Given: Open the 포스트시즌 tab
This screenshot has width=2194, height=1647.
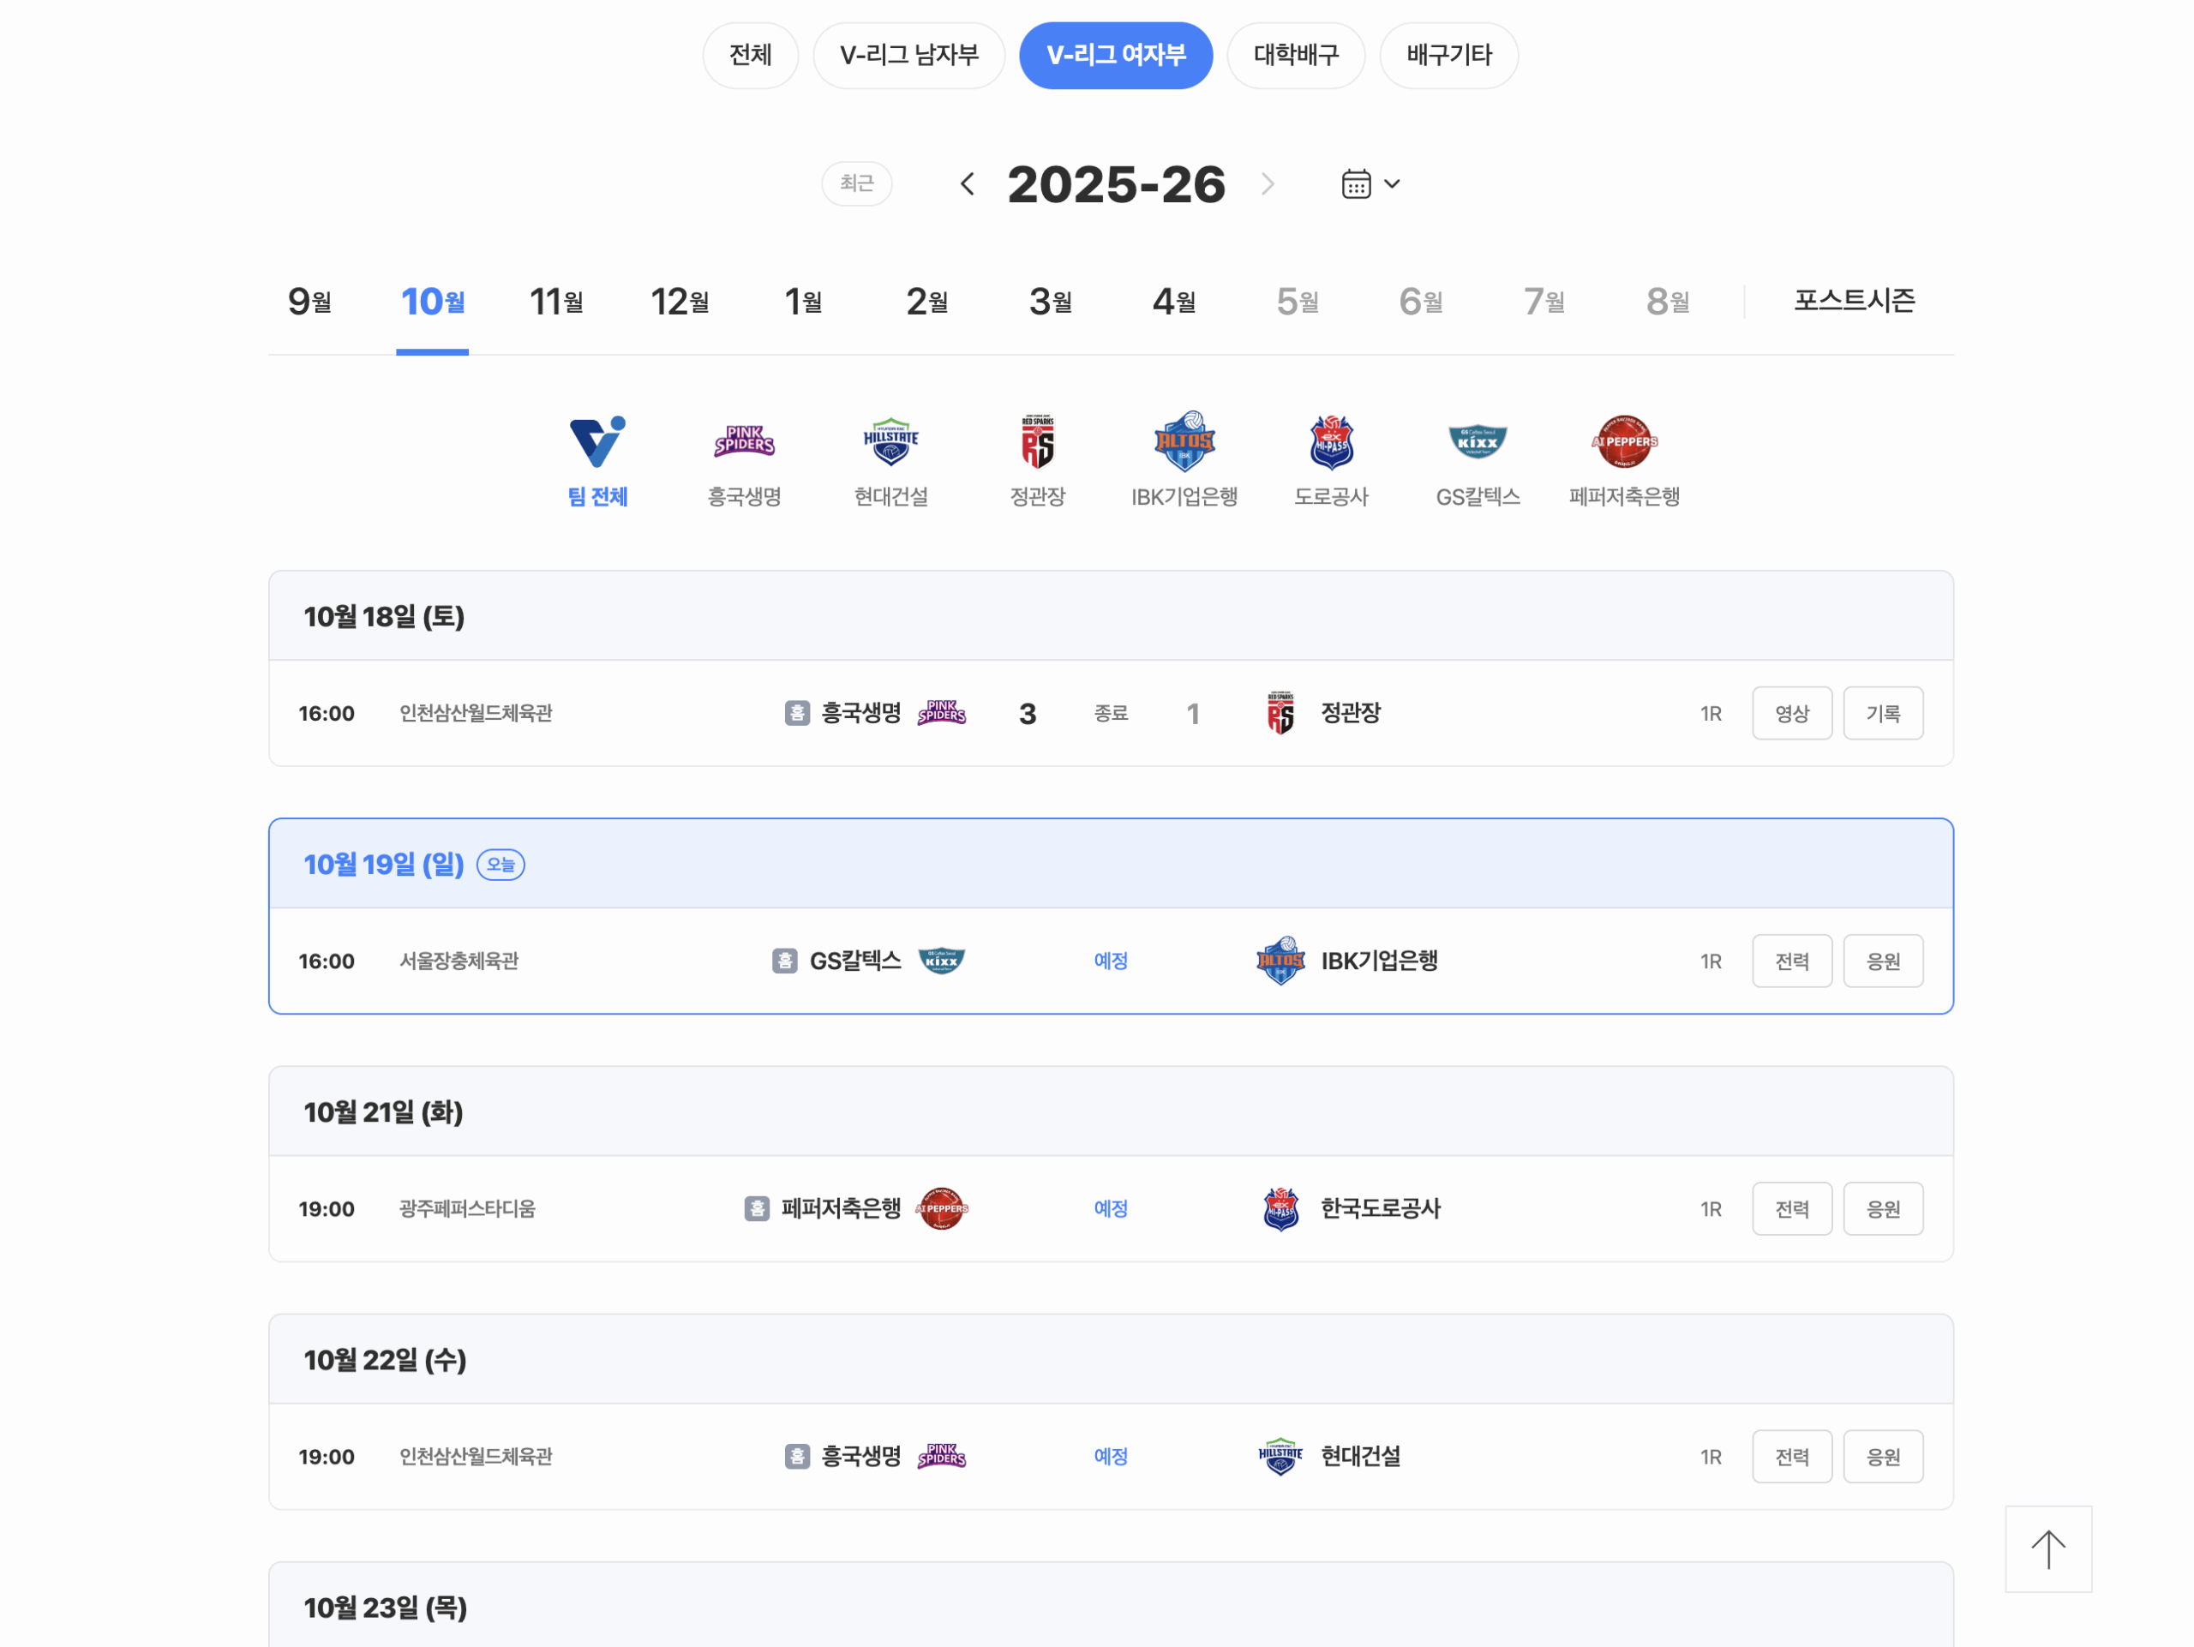Looking at the screenshot, I should pyautogui.click(x=1854, y=301).
